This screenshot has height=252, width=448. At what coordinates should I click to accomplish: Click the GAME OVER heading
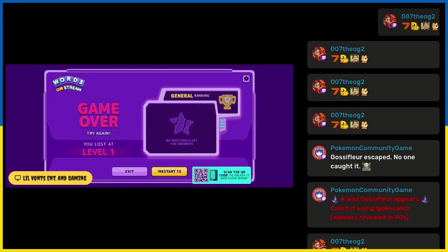99,115
